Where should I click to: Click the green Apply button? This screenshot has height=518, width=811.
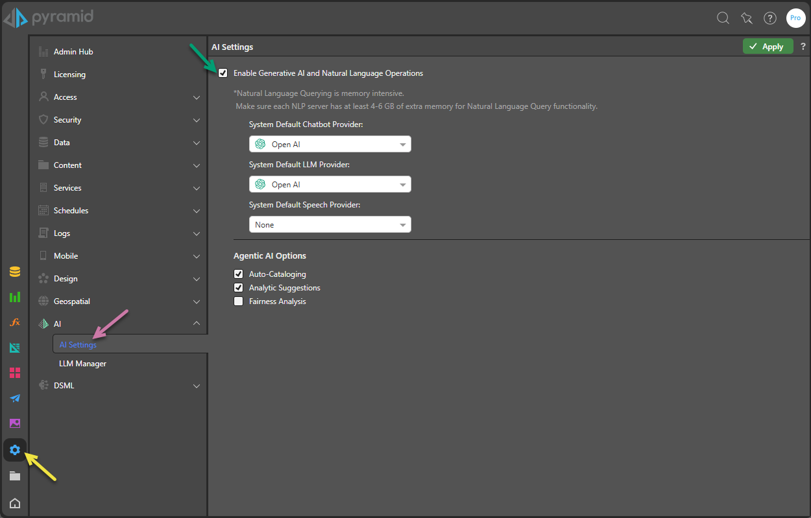pyautogui.click(x=768, y=47)
